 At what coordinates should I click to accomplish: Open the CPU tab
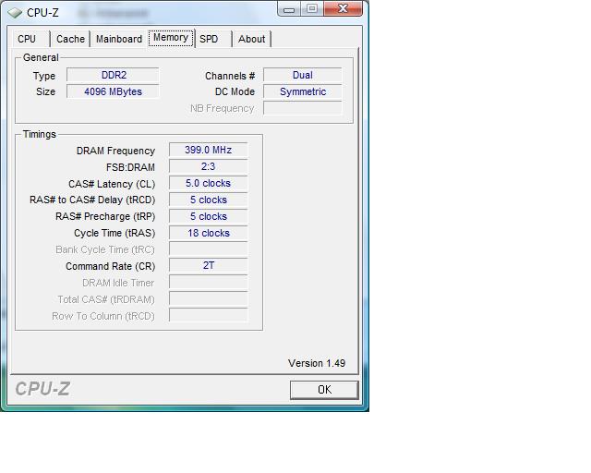coord(31,39)
